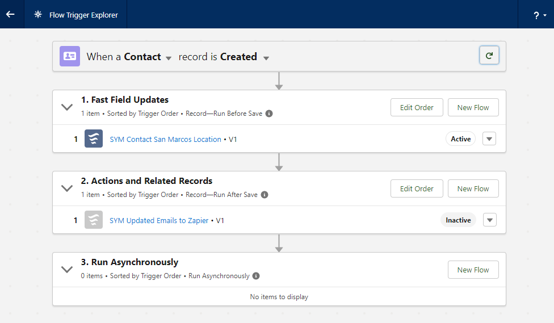Viewport: 554px width, 323px height.
Task: Open the SYM Updated Emails to Zapier link
Action: click(x=159, y=220)
